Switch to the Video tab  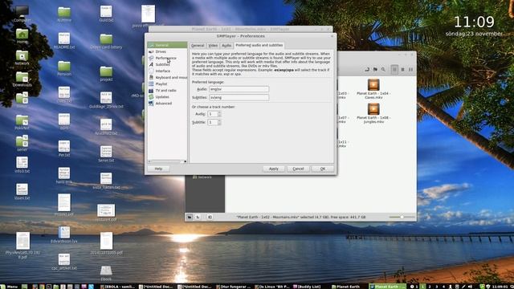coord(213,46)
